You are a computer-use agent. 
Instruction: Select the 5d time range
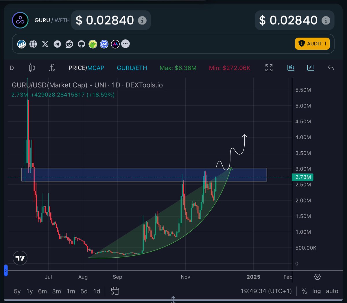84,291
